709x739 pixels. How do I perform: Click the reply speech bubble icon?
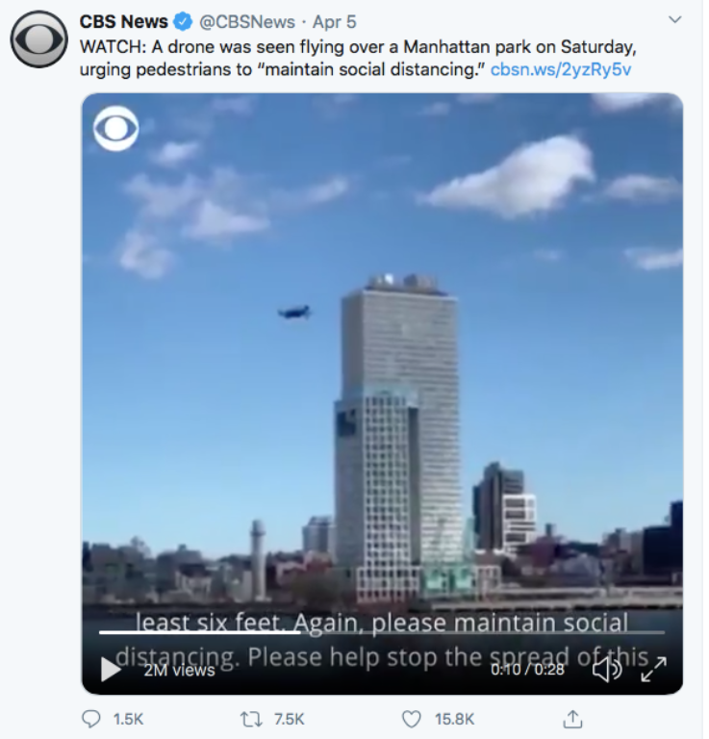click(x=91, y=719)
